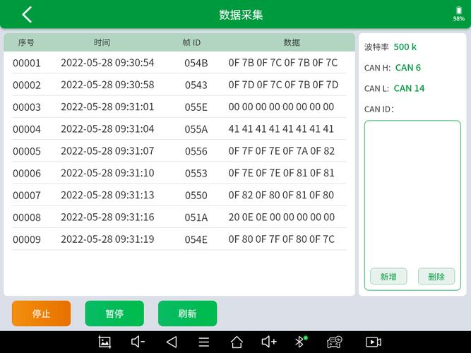Select data 0F 82 0F 80 0F 81 0F 80
This screenshot has height=353, width=471.
[x=281, y=195]
